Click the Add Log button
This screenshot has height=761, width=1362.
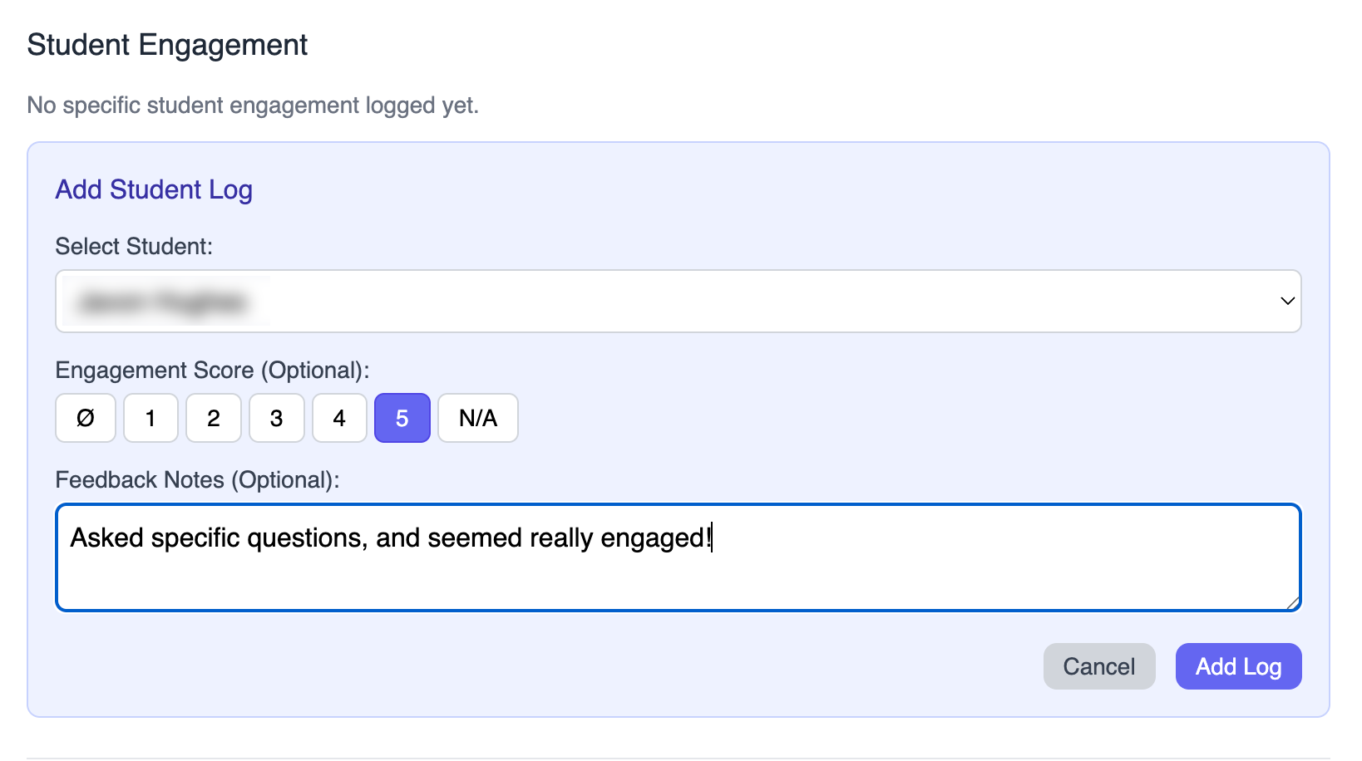[x=1238, y=666]
